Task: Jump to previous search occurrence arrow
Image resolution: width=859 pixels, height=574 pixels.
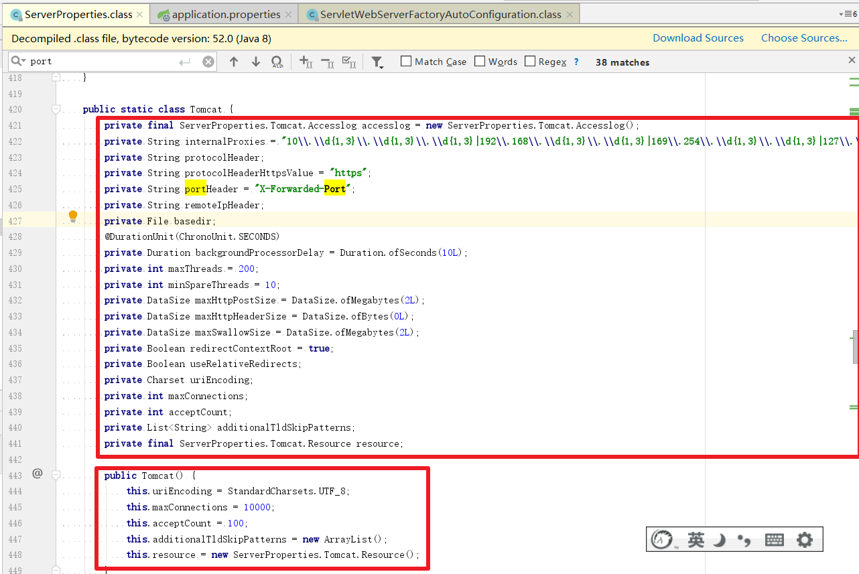Action: (234, 62)
